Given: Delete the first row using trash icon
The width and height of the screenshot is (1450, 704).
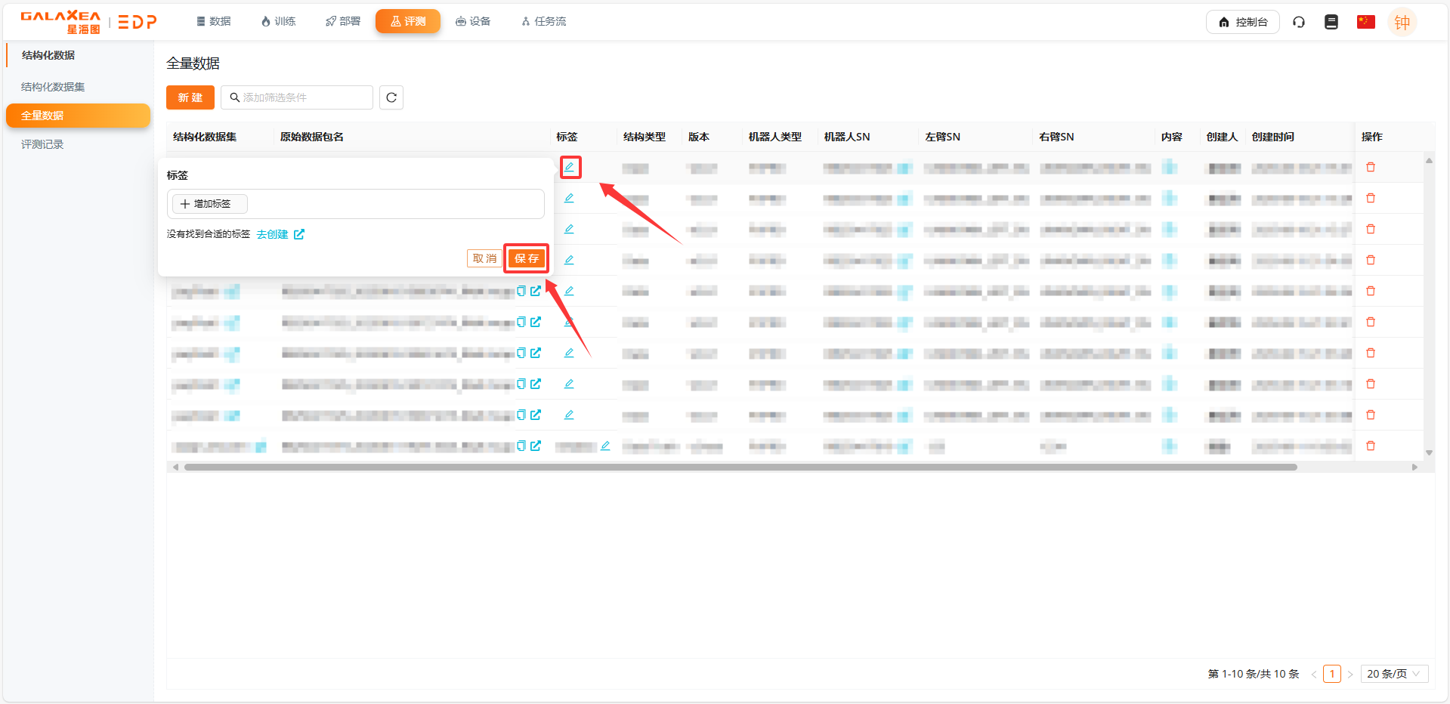Looking at the screenshot, I should (x=1371, y=167).
